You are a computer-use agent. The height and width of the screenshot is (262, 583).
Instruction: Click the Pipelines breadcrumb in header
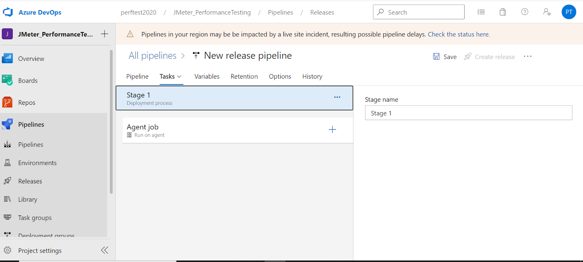coord(280,12)
